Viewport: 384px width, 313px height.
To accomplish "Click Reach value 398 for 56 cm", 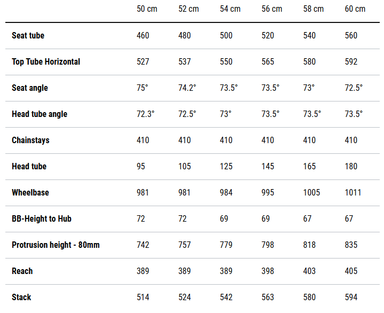I will click(268, 271).
